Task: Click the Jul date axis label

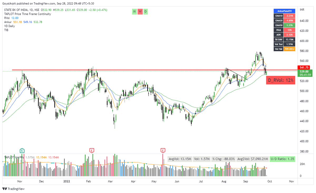Action: pos(201,181)
